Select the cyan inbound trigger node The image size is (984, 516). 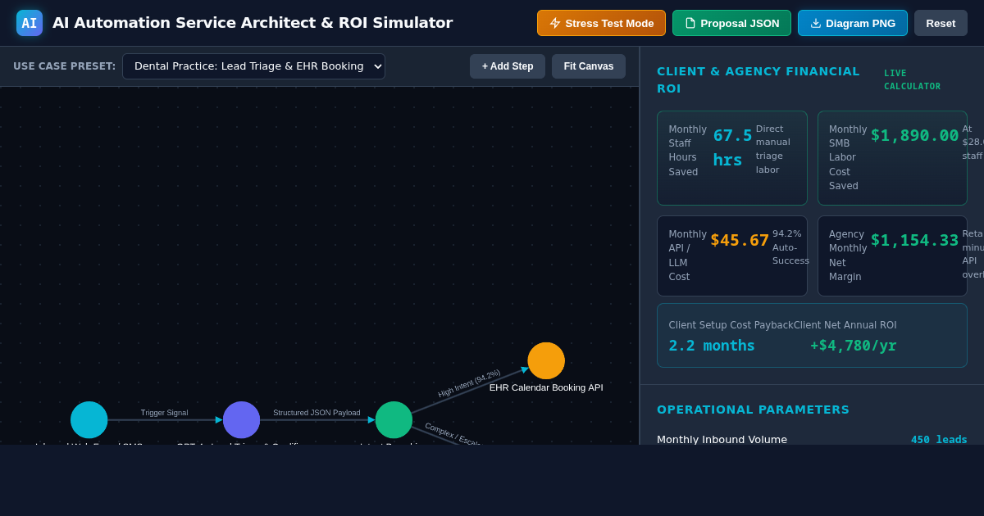coord(89,419)
